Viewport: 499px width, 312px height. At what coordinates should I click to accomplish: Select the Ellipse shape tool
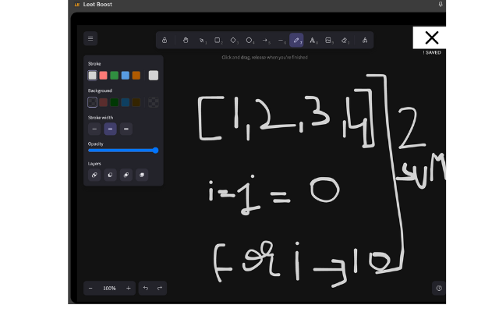point(249,41)
